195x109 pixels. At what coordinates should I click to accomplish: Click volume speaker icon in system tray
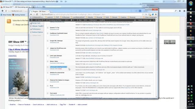tap(192, 101)
